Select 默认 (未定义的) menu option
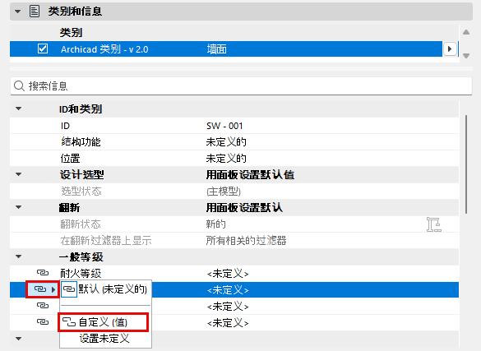 point(105,289)
